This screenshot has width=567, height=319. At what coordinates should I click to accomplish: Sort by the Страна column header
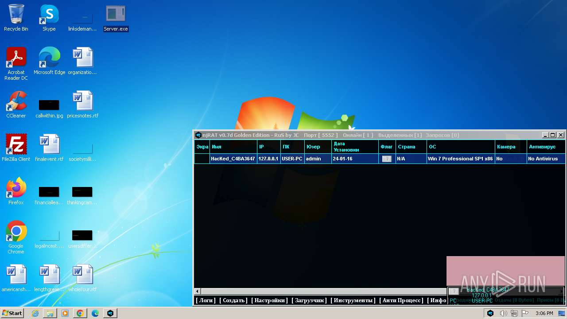tap(412, 147)
